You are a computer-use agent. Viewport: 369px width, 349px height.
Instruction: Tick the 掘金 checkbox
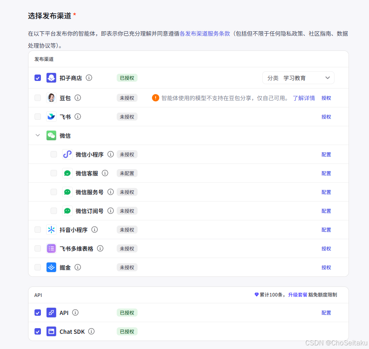[38, 267]
